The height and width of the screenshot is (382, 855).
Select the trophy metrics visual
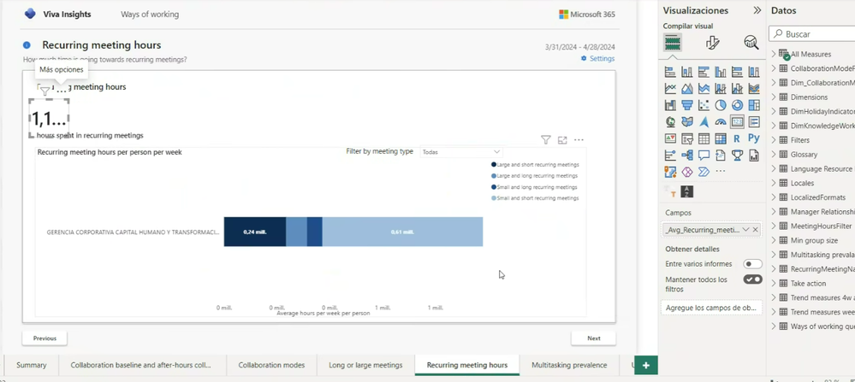coord(737,156)
